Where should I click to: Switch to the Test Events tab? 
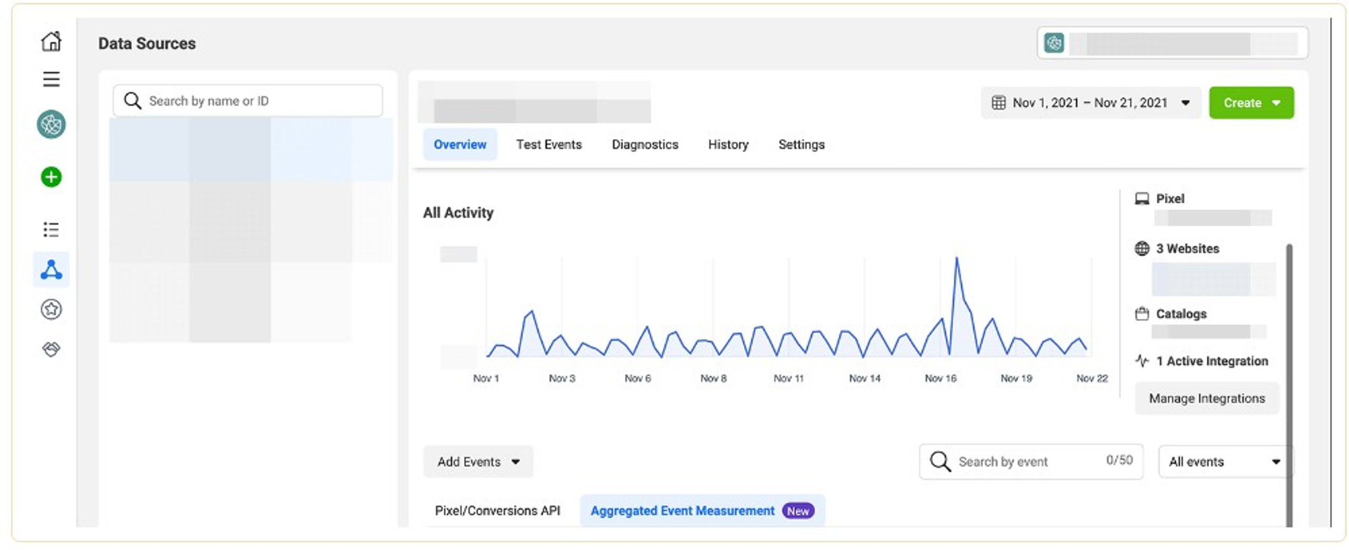tap(549, 144)
